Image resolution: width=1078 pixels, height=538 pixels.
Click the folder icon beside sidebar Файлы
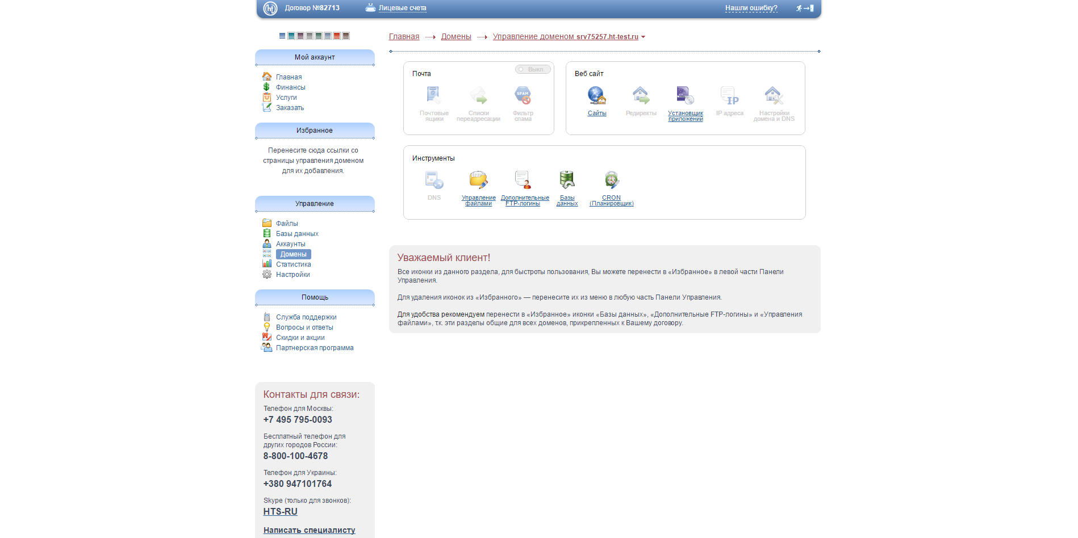coord(267,223)
